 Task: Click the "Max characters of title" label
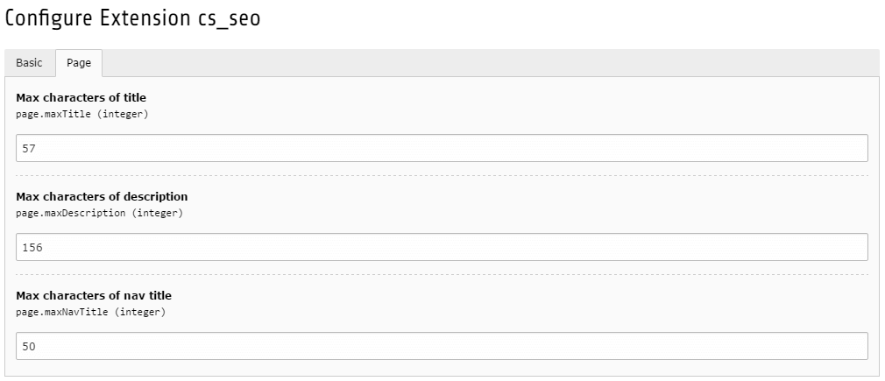pyautogui.click(x=81, y=97)
